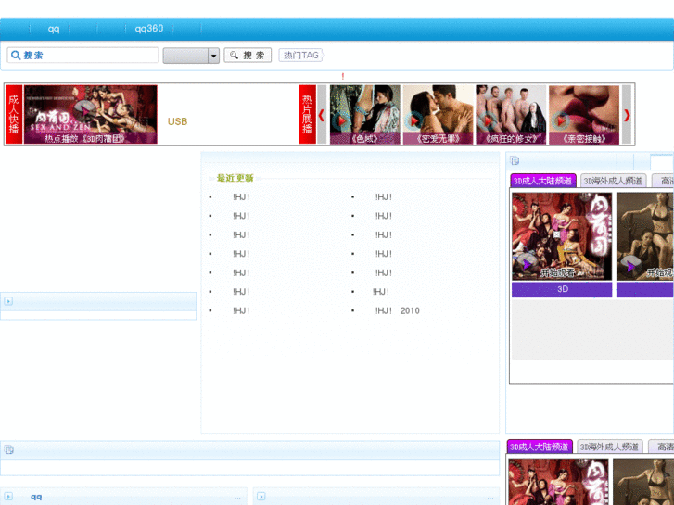Click the carousel's left red arrow
Image resolution: width=674 pixels, height=505 pixels.
[x=321, y=115]
